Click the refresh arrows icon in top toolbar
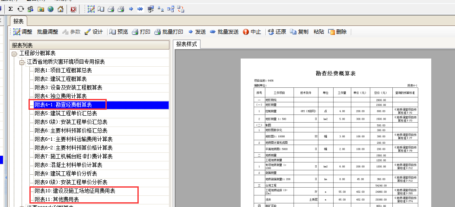Image resolution: width=455 pixels, height=207 pixels. click(x=20, y=9)
